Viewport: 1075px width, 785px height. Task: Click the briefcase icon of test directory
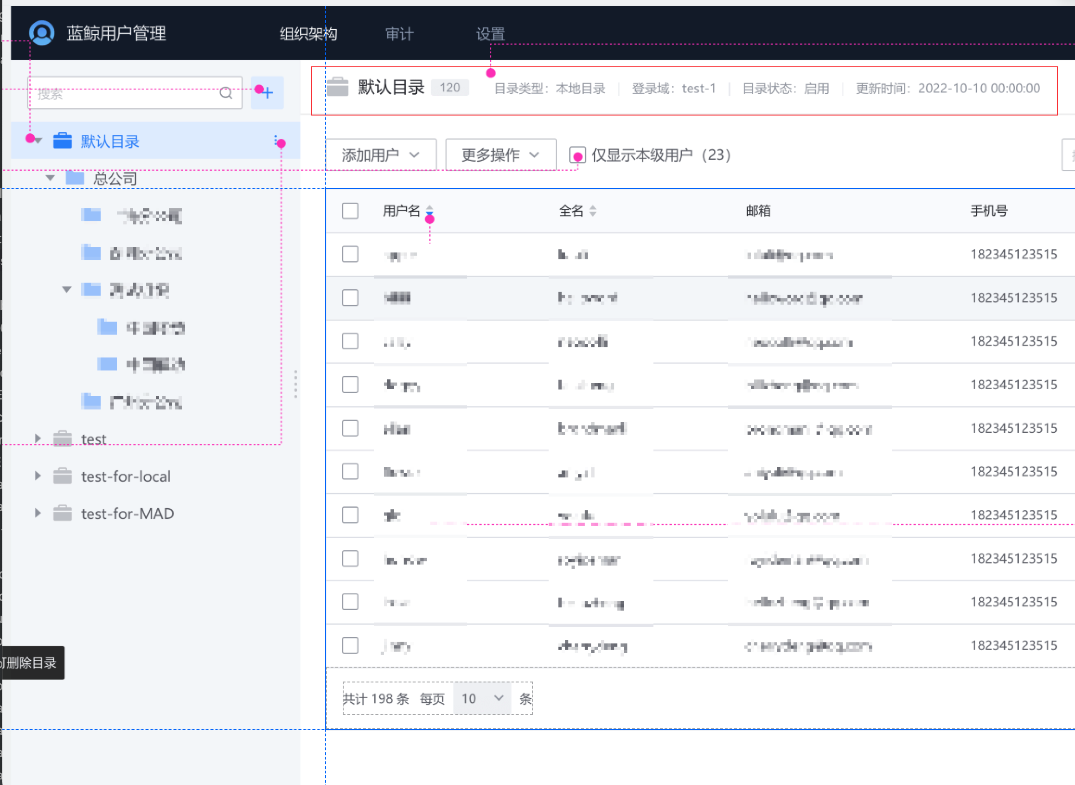click(x=62, y=438)
